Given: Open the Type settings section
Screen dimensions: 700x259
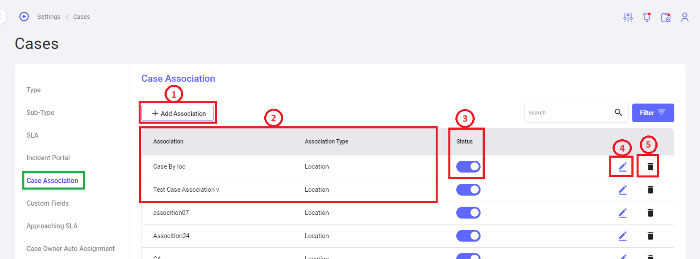Looking at the screenshot, I should [34, 90].
